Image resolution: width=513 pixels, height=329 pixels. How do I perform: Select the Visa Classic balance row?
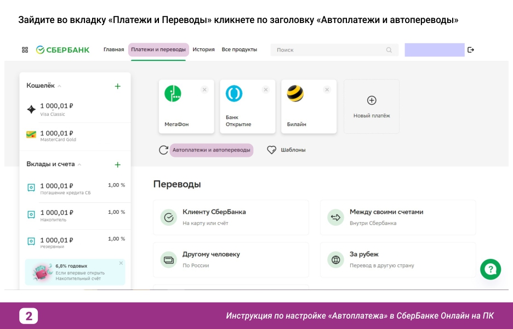[75, 109]
